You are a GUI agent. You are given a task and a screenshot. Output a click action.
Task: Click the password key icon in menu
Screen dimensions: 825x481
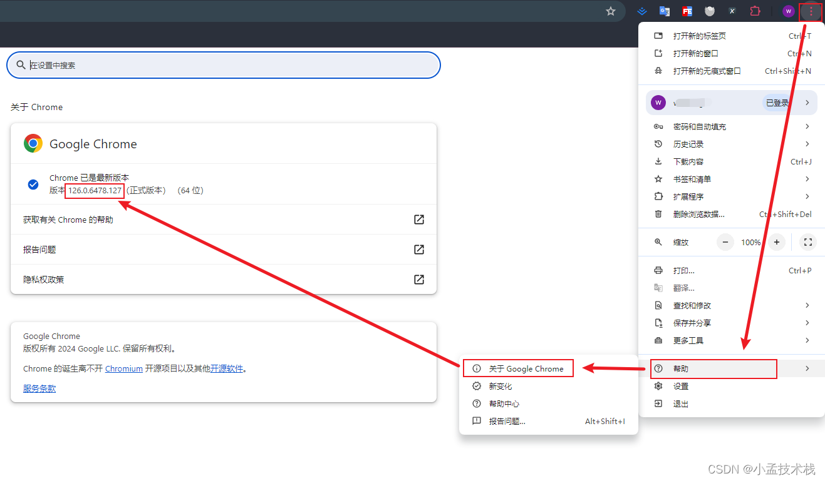coord(658,126)
